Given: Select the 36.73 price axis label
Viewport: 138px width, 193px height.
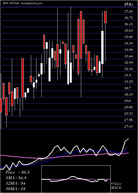Looking at the screenshot, I should tap(129, 18).
